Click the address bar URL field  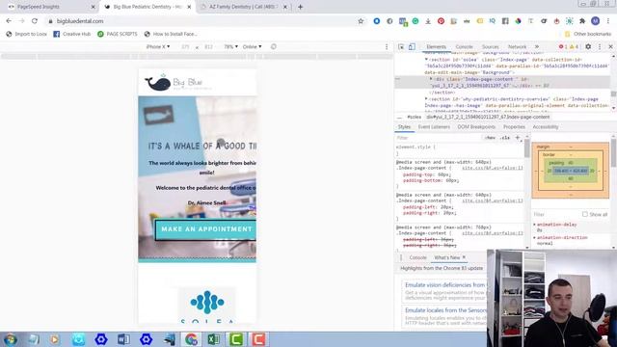(x=201, y=21)
